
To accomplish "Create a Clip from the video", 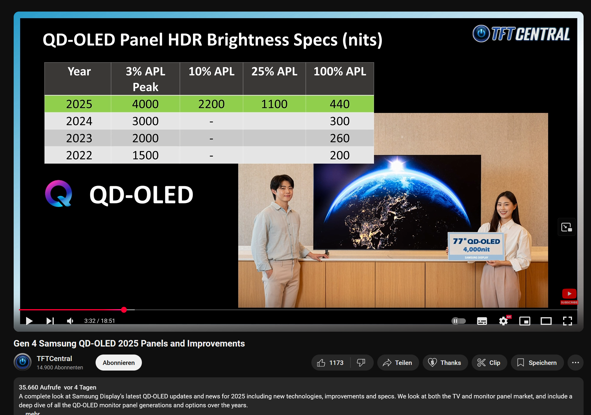I will [489, 363].
